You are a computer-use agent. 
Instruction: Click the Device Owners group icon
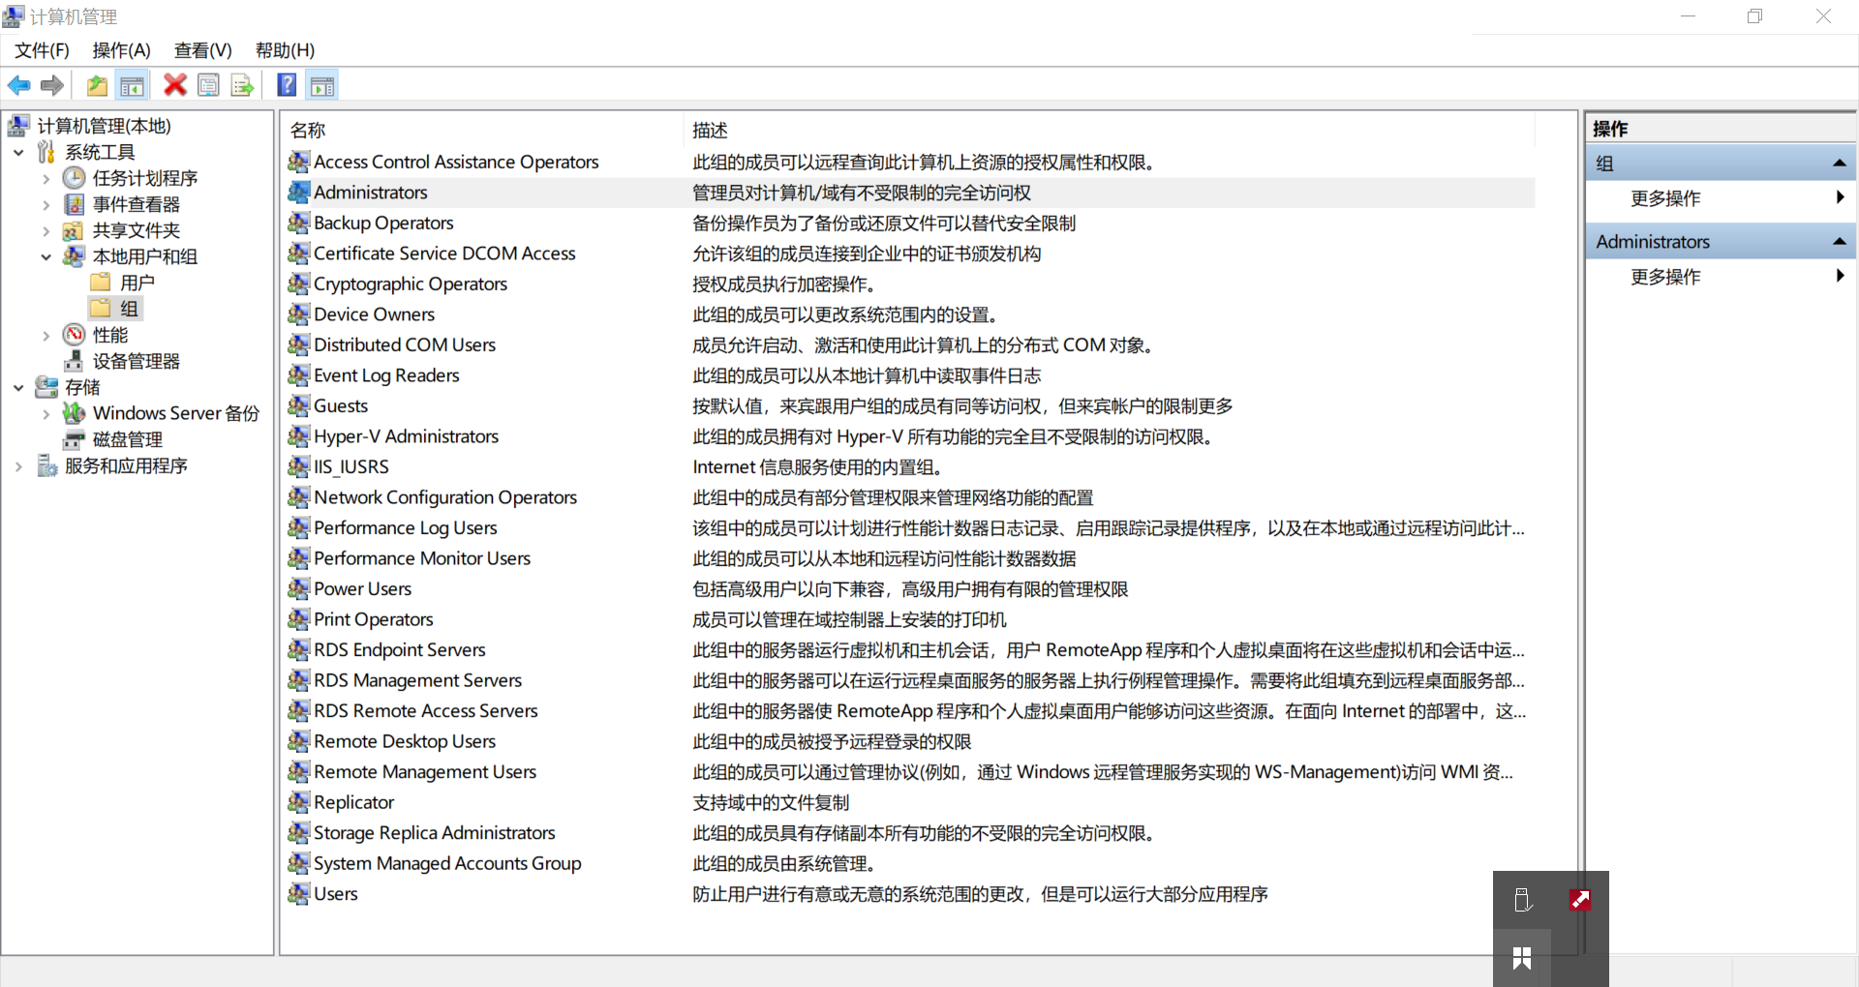pyautogui.click(x=299, y=314)
